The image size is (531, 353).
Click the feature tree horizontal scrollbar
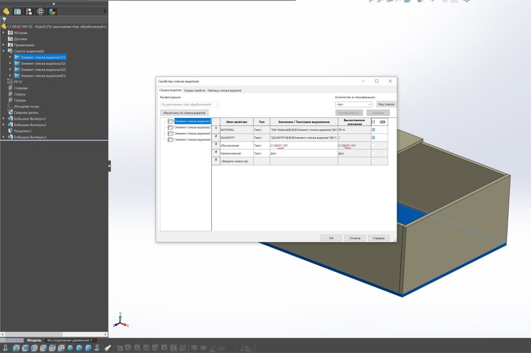point(54,334)
